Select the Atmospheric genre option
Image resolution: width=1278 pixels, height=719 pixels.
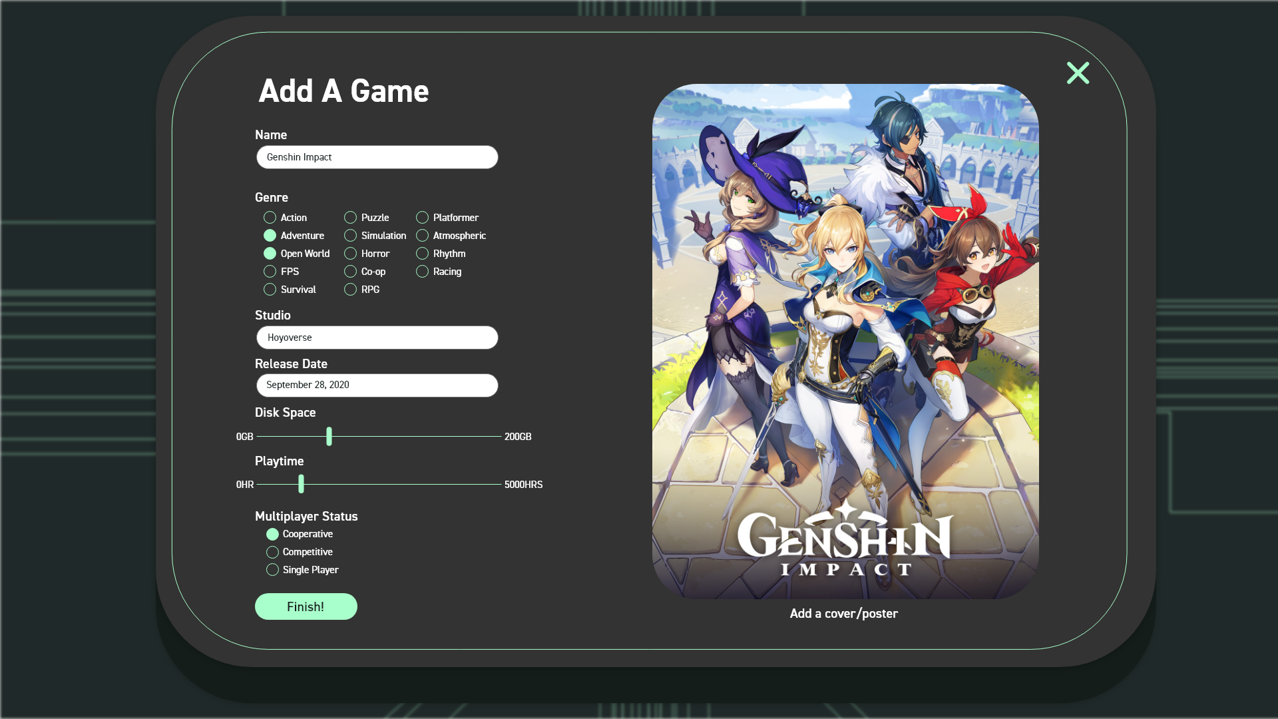422,236
